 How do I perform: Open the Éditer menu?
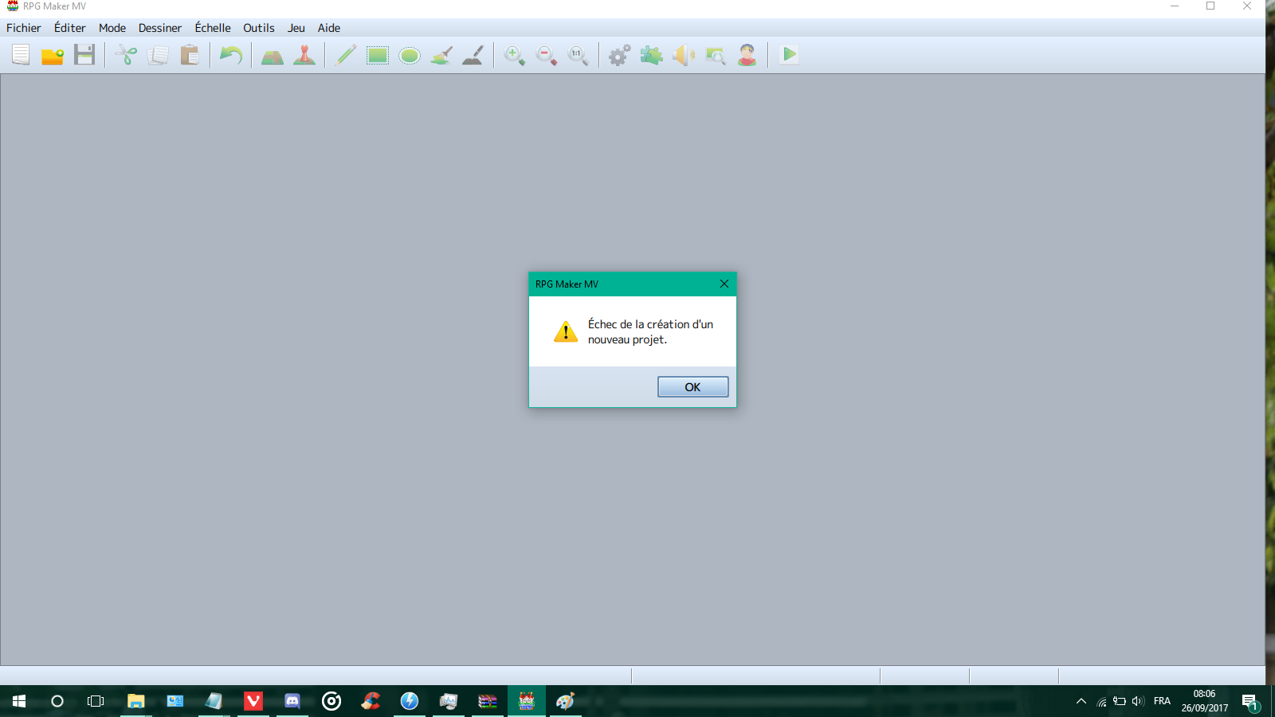pos(70,28)
